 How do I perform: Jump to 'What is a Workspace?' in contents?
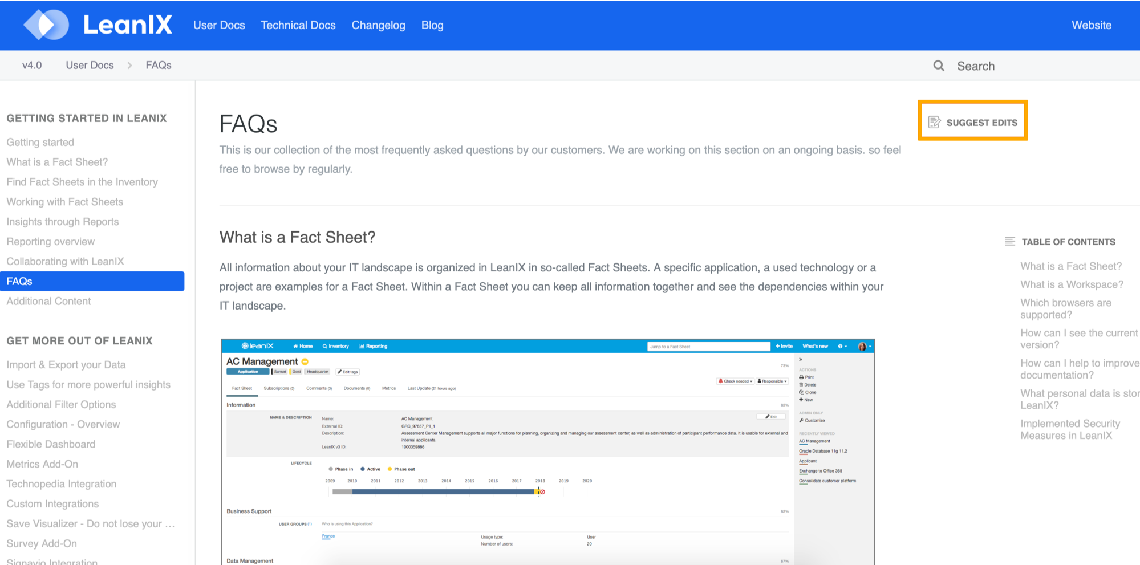pos(1072,284)
